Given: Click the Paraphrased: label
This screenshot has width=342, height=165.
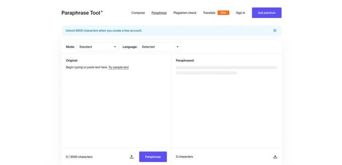Looking at the screenshot, I should pyautogui.click(x=185, y=60).
